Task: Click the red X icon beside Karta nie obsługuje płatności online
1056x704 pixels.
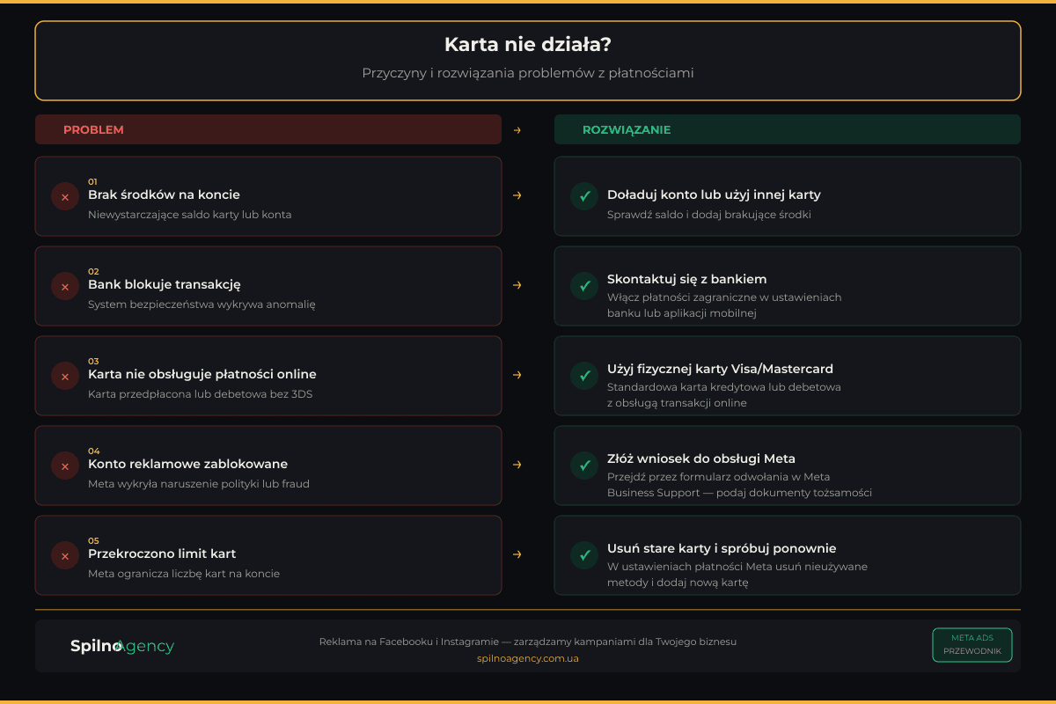Action: (x=65, y=376)
